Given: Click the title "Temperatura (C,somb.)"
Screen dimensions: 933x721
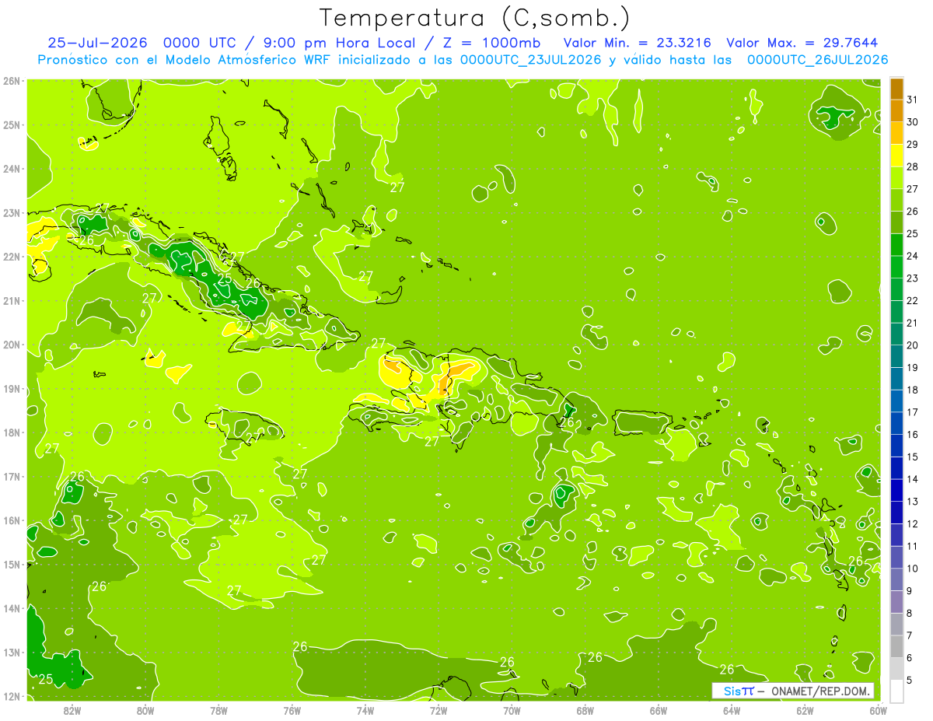Looking at the screenshot, I should [475, 18].
